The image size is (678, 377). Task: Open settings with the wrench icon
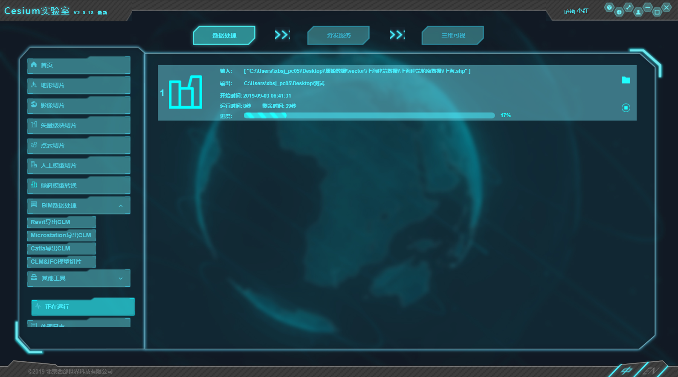(x=629, y=7)
